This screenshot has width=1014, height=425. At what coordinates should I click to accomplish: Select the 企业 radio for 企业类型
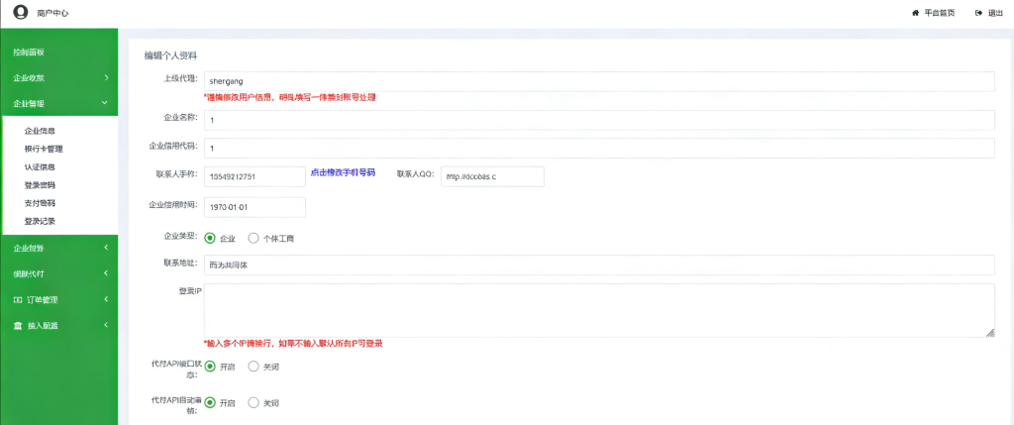(x=210, y=238)
